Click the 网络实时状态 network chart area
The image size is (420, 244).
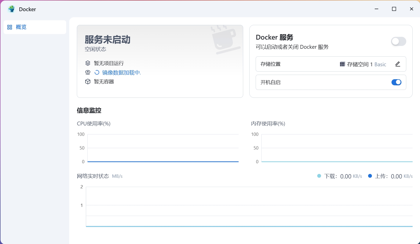click(x=249, y=206)
